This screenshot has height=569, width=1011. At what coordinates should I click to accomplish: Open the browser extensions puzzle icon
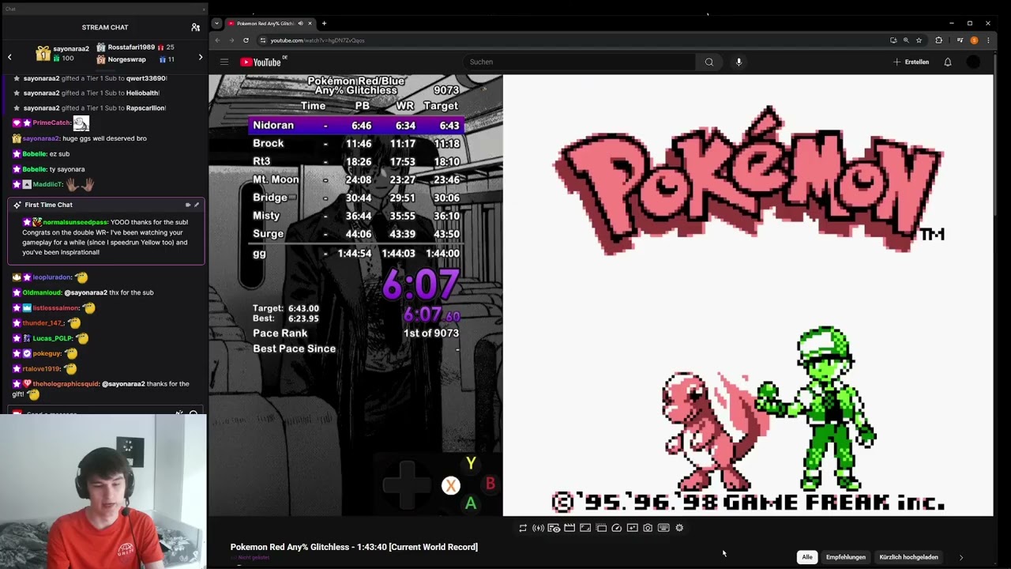pyautogui.click(x=938, y=40)
